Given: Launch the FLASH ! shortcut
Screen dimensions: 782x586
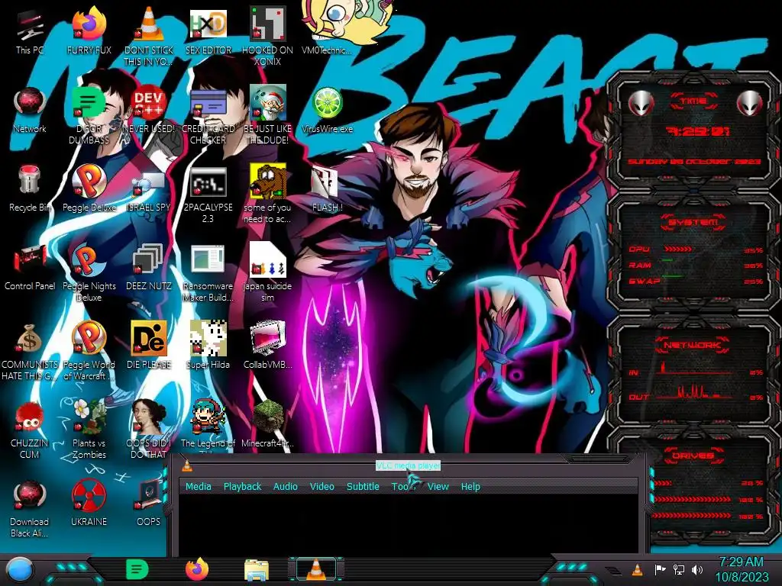Looking at the screenshot, I should click(327, 189).
